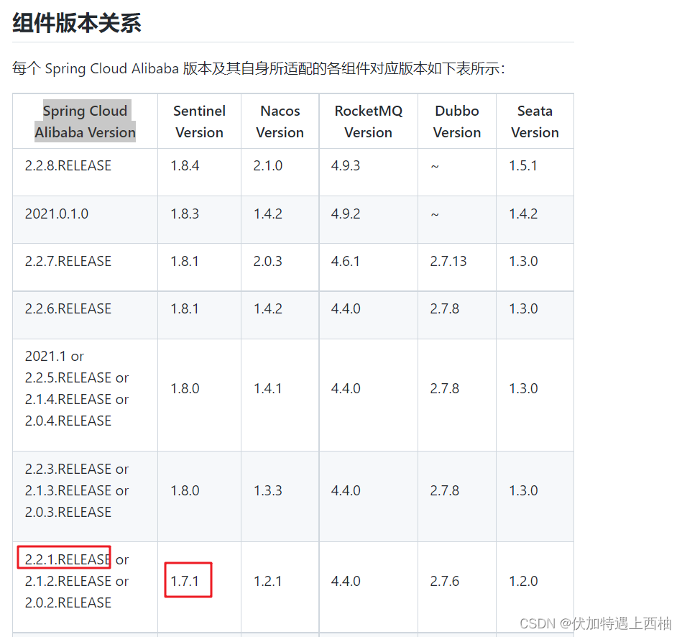The width and height of the screenshot is (682, 637).
Task: Click Nacos value 1.3.3
Action: (x=268, y=491)
